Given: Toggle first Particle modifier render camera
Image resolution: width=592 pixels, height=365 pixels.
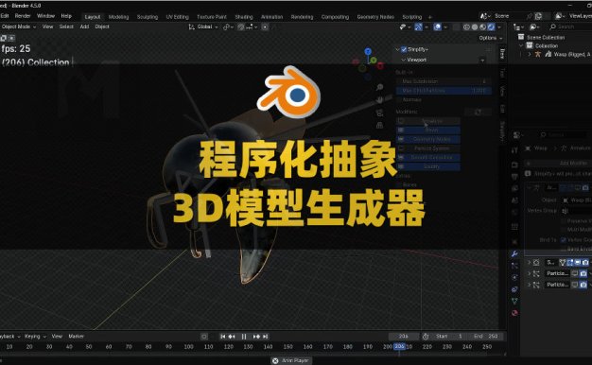Looking at the screenshot, I should (583, 273).
